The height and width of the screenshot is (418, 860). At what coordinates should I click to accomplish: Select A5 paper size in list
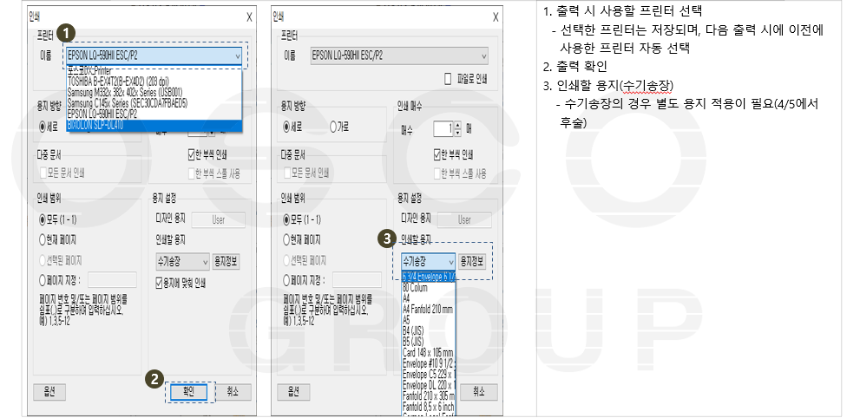pos(406,320)
